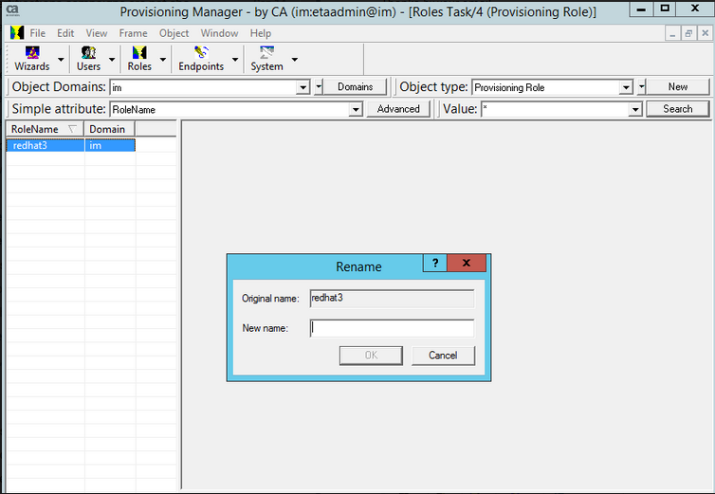Open the File menu
Image resolution: width=715 pixels, height=494 pixels.
tap(37, 33)
